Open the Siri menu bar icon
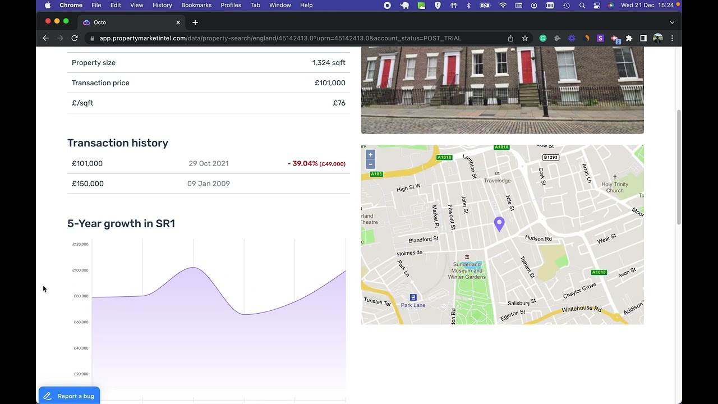Viewport: 718px width, 404px height. (610, 5)
